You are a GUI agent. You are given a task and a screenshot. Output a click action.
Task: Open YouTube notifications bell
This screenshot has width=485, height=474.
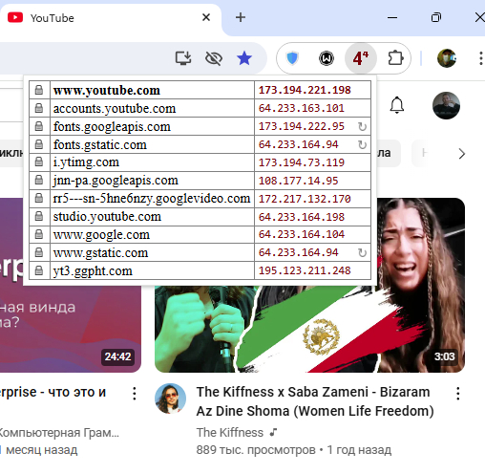(397, 105)
